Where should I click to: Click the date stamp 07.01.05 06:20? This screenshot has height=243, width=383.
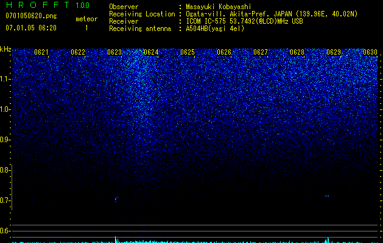[x=31, y=28]
